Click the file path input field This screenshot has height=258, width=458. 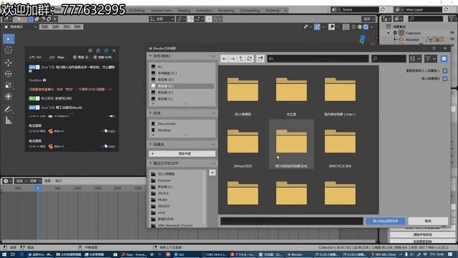318,59
